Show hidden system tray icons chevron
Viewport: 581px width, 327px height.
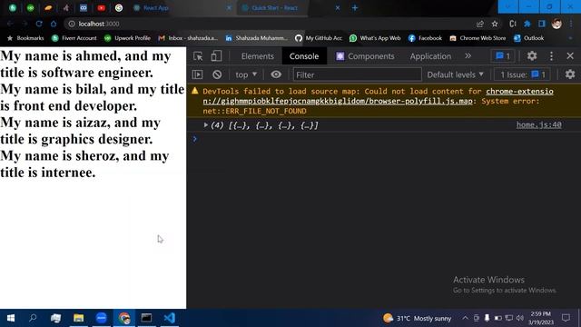pyautogui.click(x=465, y=318)
